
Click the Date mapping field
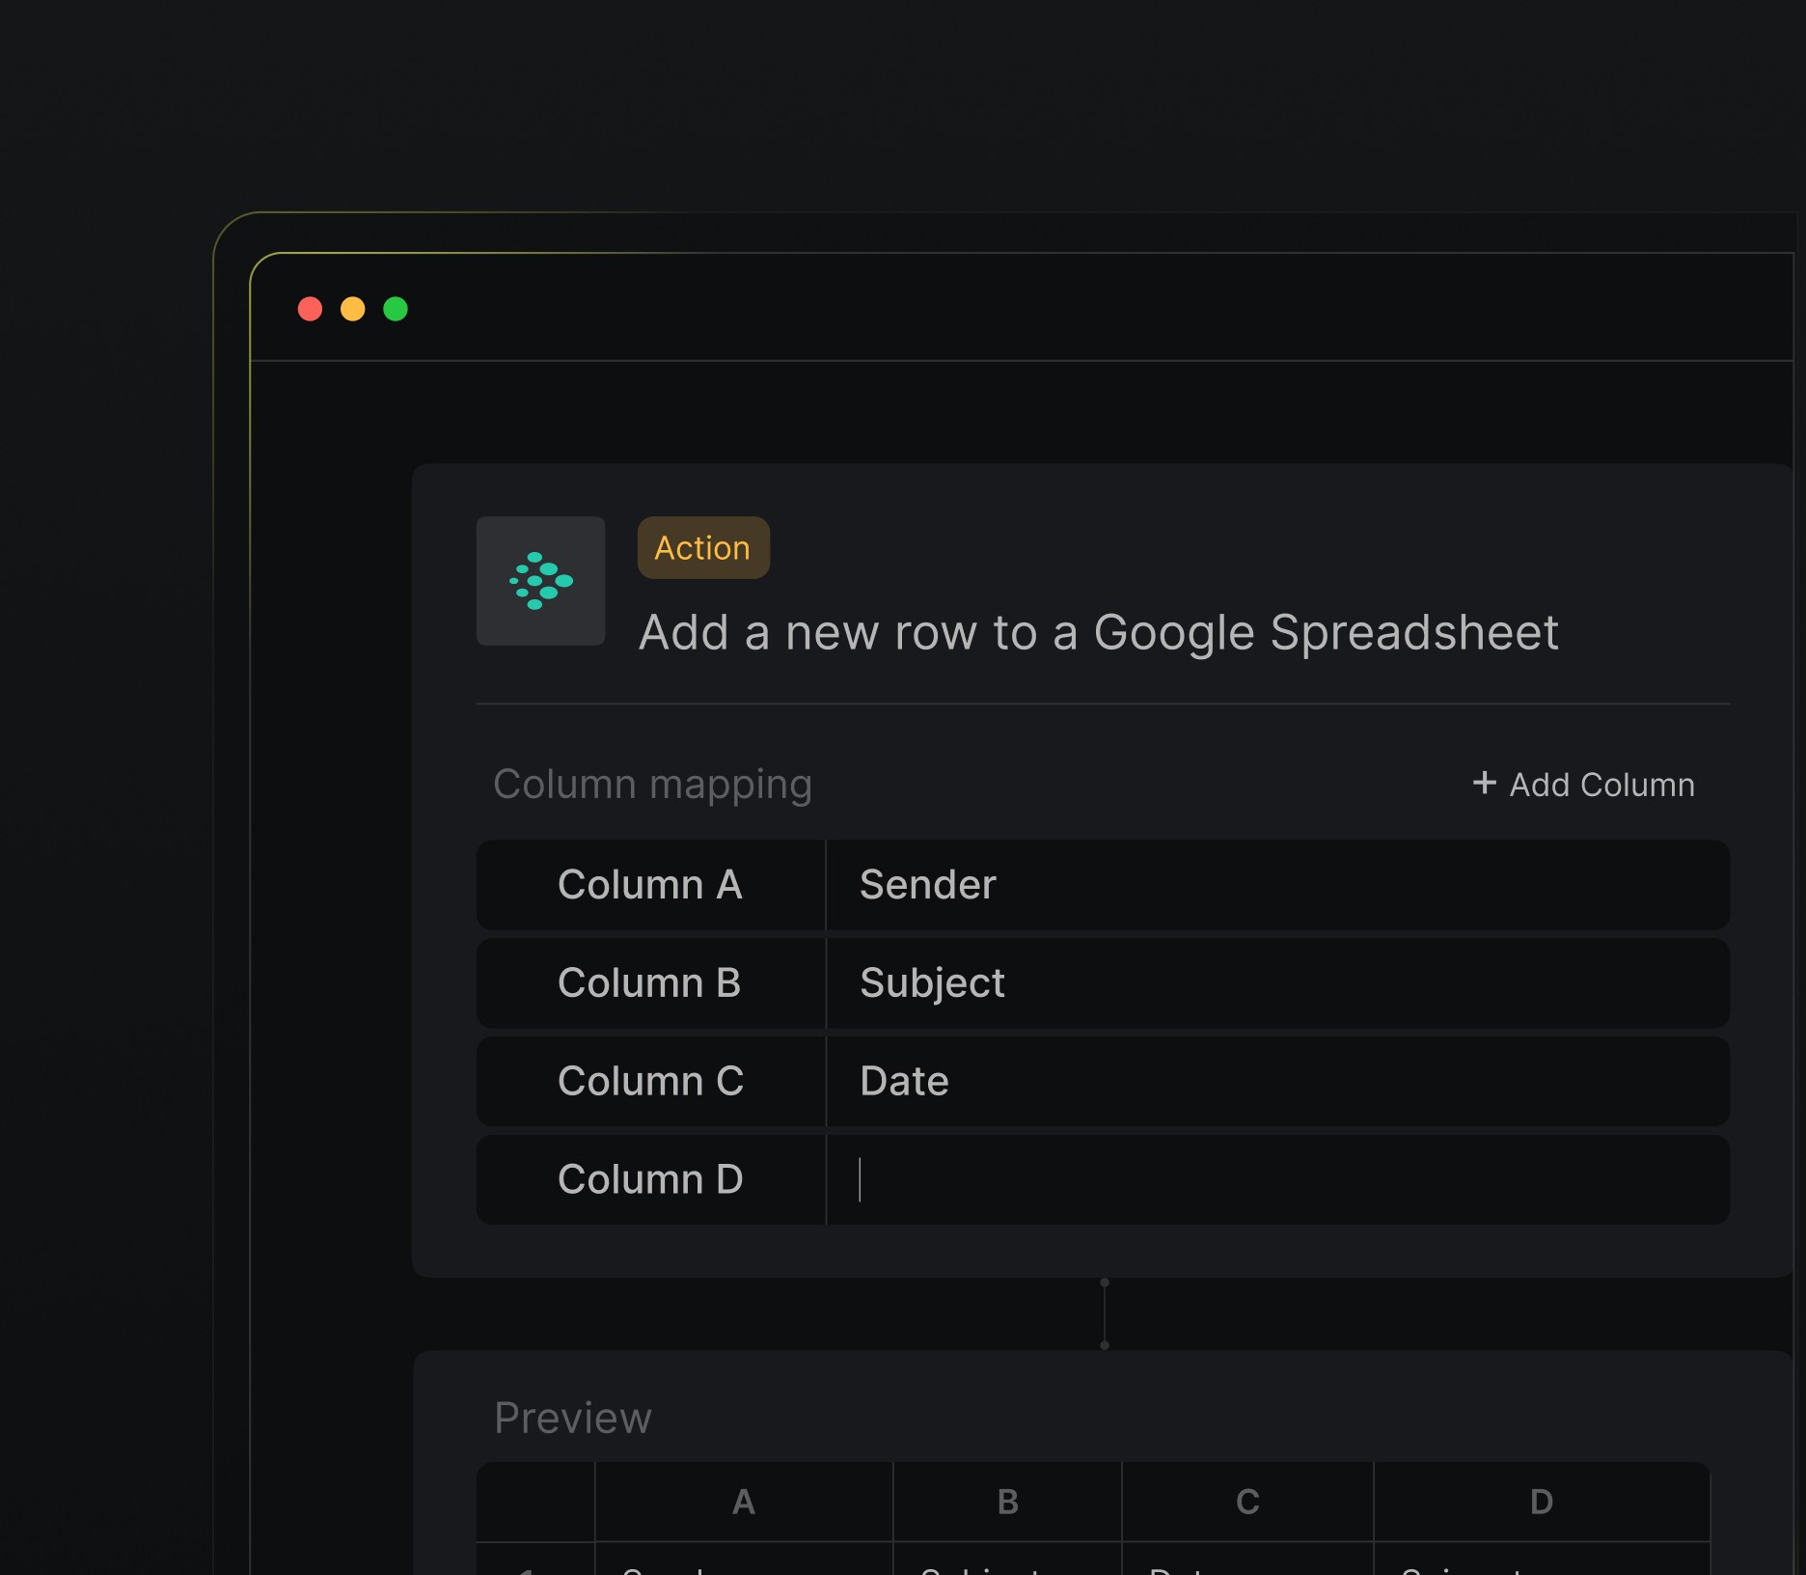(x=1276, y=1082)
